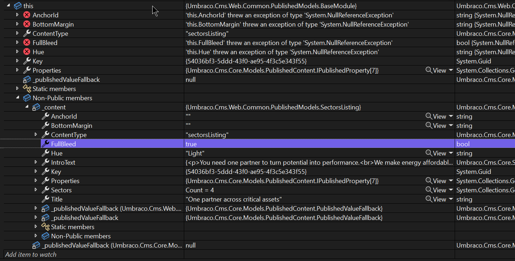Click the property icon beside Sectors

(x=46, y=190)
